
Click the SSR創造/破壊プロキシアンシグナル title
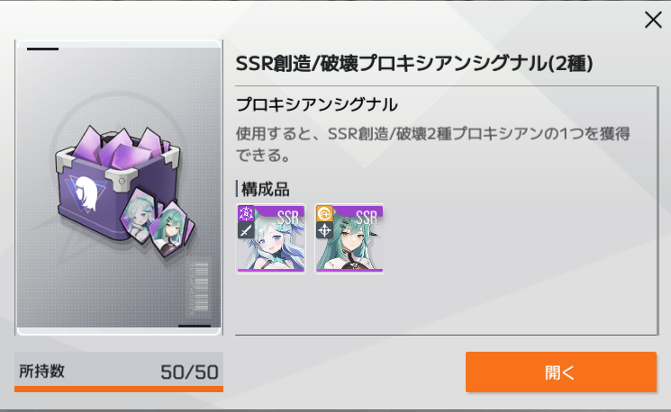click(x=414, y=64)
